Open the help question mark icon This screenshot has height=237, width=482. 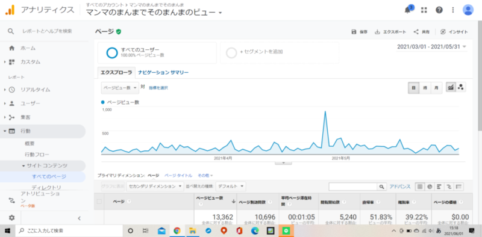coord(439,10)
